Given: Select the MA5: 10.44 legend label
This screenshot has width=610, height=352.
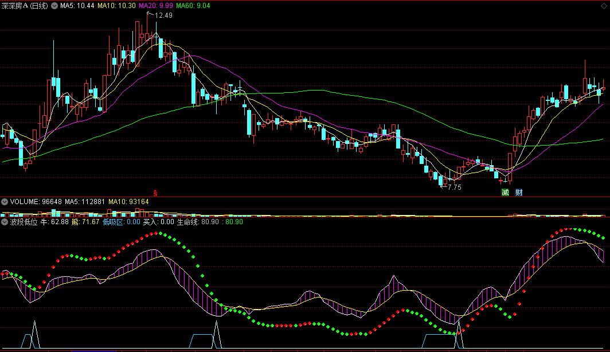Looking at the screenshot, I should (x=77, y=6).
